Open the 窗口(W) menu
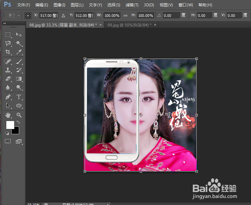The width and height of the screenshot is (251, 205). 186,5
